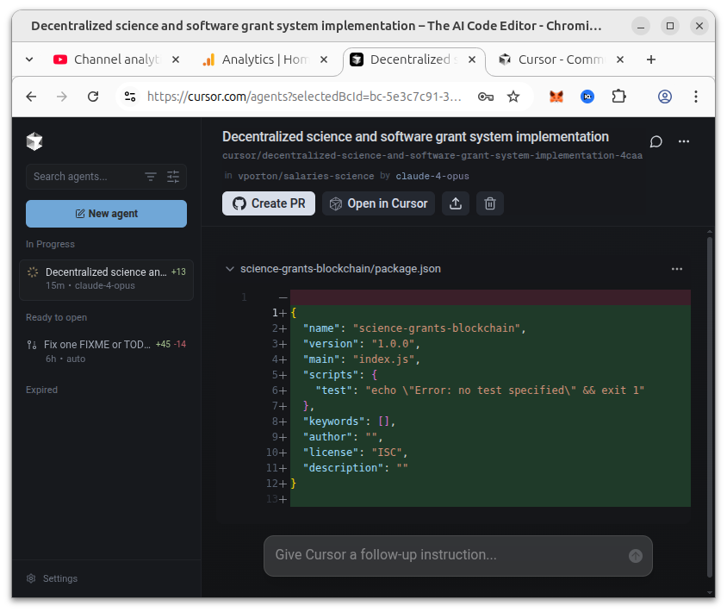The image size is (727, 612).
Task: Close the Decentralized browser tab
Action: tap(472, 59)
